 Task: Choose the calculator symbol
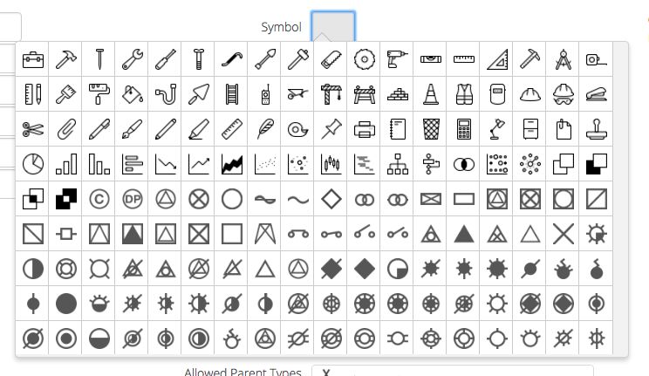click(x=464, y=129)
